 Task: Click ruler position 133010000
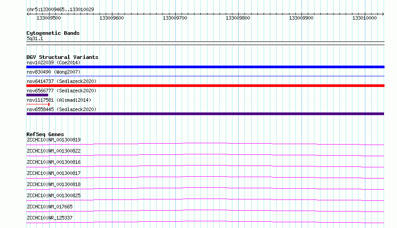pos(364,18)
